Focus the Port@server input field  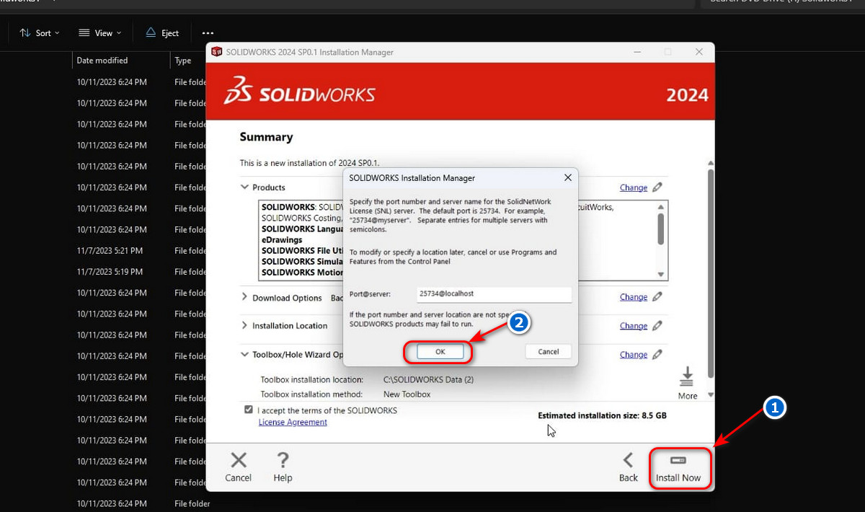tap(494, 294)
